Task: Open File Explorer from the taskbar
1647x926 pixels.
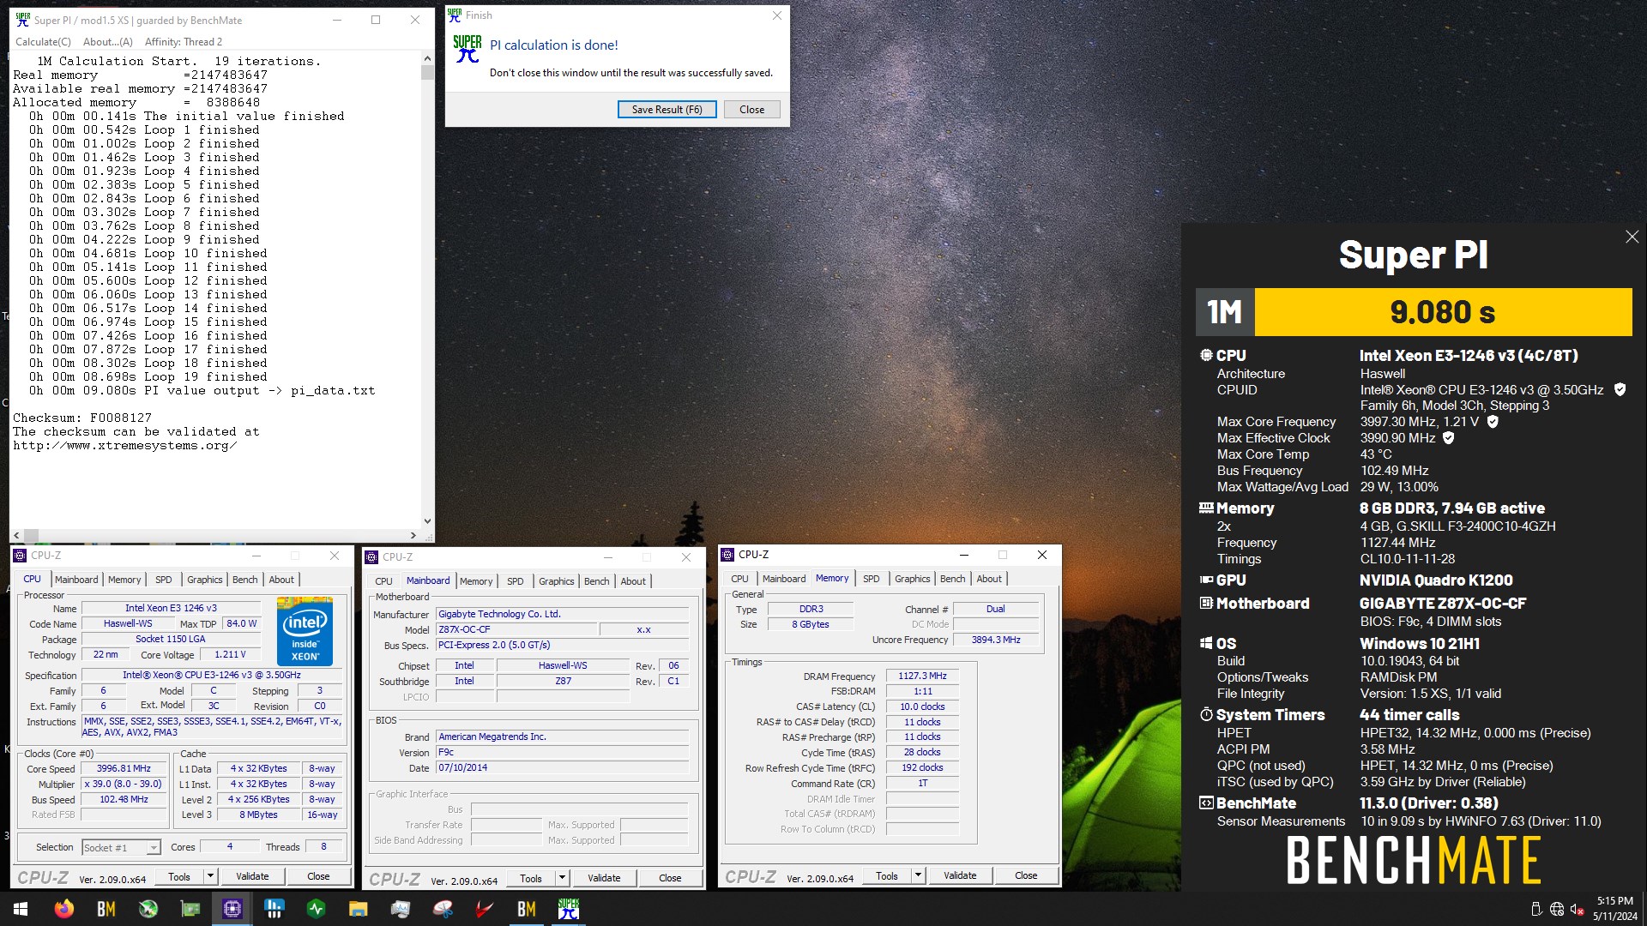Action: pyautogui.click(x=358, y=909)
